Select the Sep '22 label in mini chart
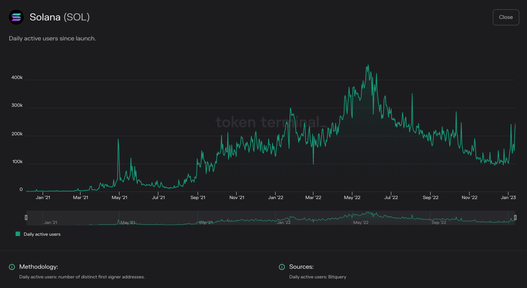The height and width of the screenshot is (288, 527). pyautogui.click(x=439, y=222)
